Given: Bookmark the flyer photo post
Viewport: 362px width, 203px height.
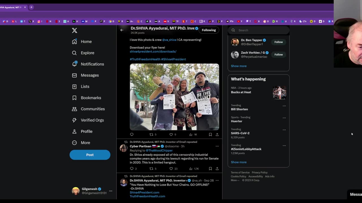Looking at the screenshot, I should coord(210,134).
